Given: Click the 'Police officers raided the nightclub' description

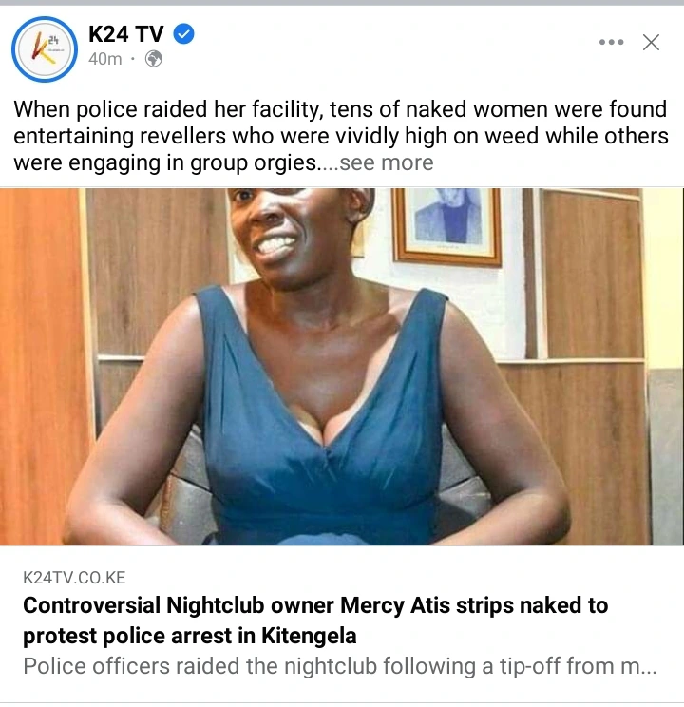Looking at the screenshot, I should pyautogui.click(x=339, y=666).
